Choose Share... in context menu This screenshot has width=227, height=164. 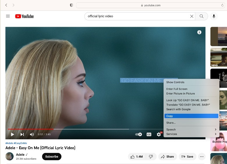click(x=191, y=123)
